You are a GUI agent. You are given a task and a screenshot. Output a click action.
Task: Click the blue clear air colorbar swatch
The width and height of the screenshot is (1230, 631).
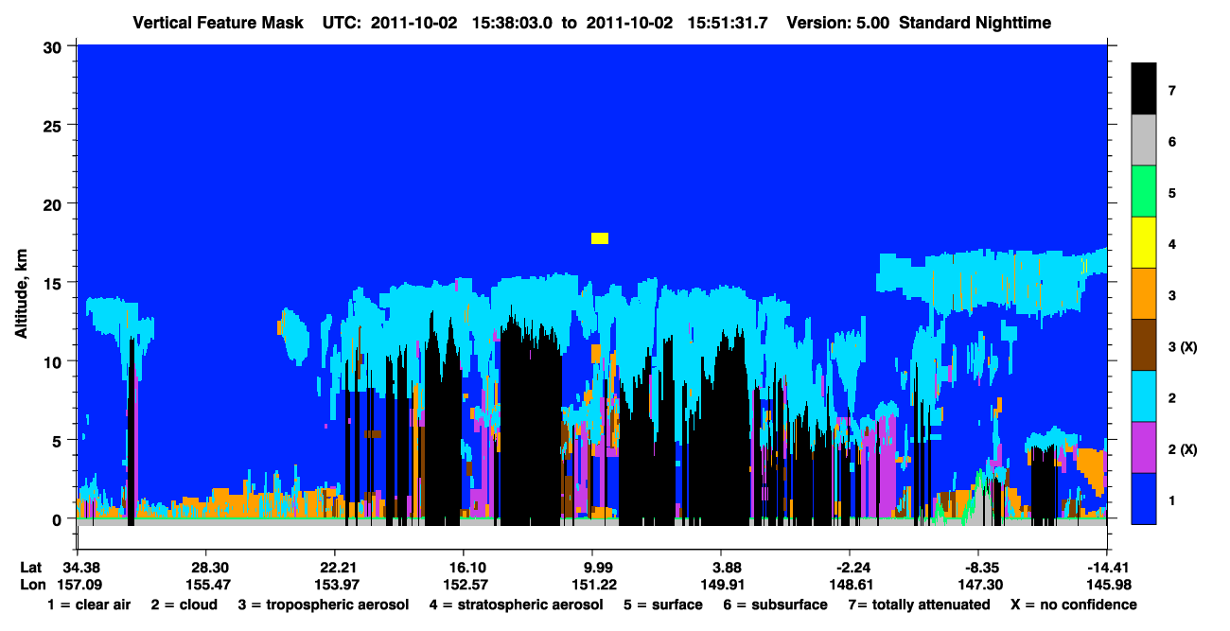(1144, 499)
